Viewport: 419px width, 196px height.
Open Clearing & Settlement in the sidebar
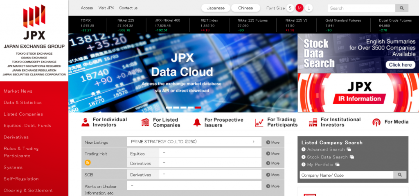coord(28,190)
